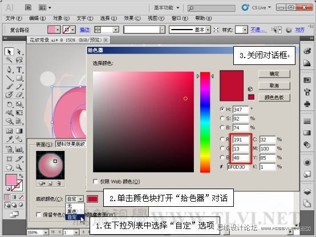Select the Lasso tool

19,60
